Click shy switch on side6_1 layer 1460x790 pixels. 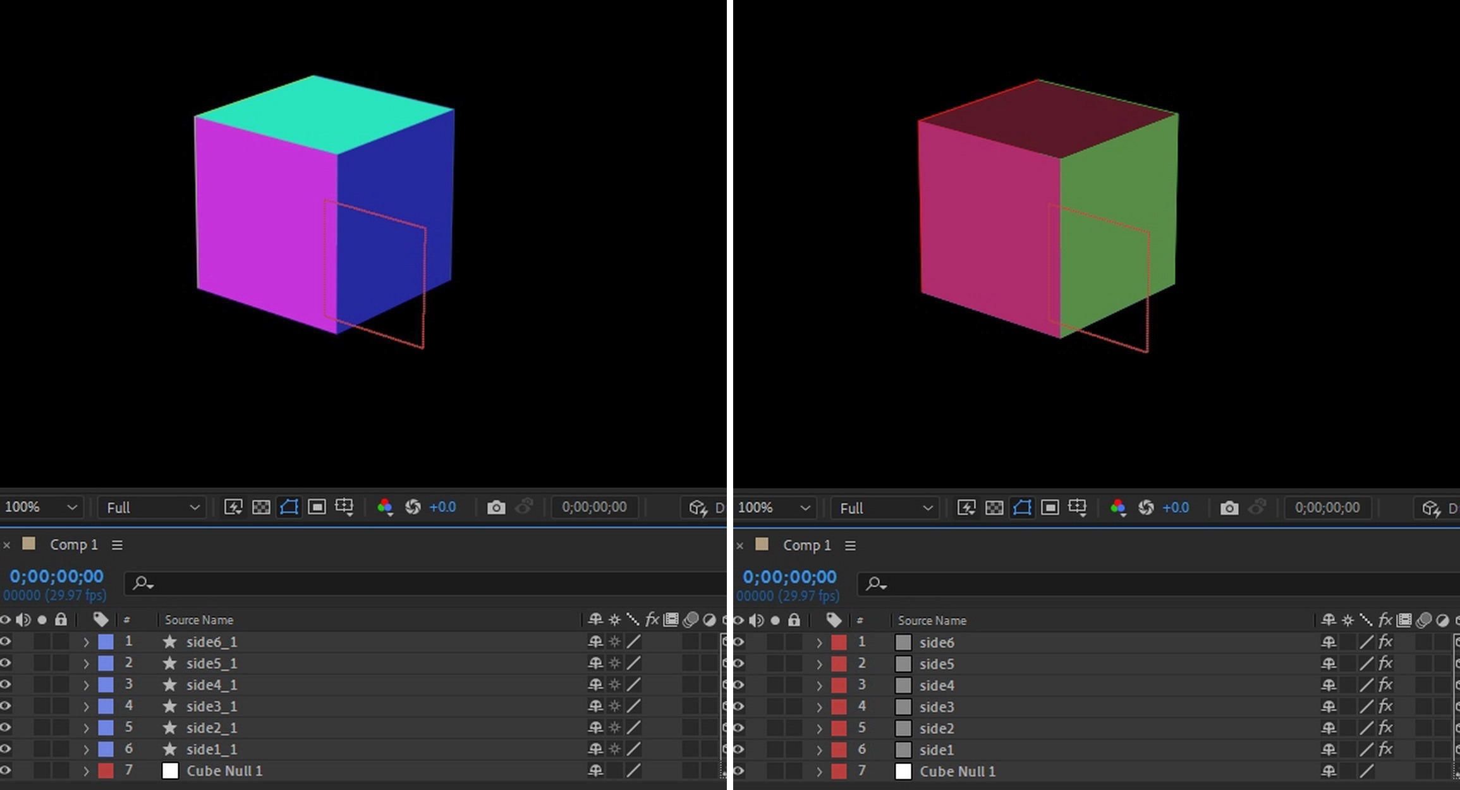595,641
